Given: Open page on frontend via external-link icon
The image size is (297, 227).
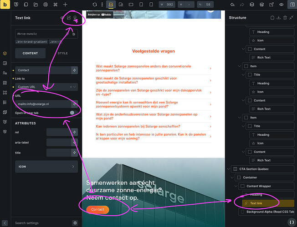Looking at the screenshot, I should click(x=271, y=5).
